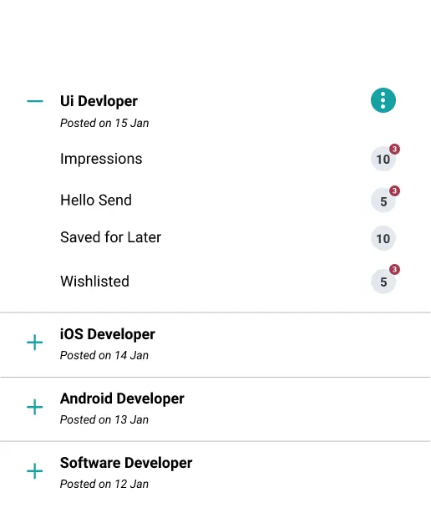
Task: Click the red notification dot on Hello Send
Action: pyautogui.click(x=394, y=190)
